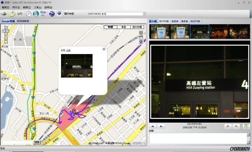252x152 pixels.
Task: Select the highlighted HSR station thumbnail
Action: [200, 31]
